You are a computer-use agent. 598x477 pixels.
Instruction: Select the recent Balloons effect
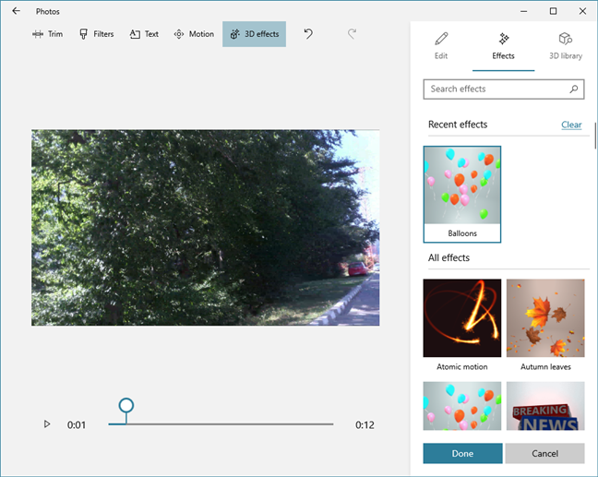pos(462,194)
